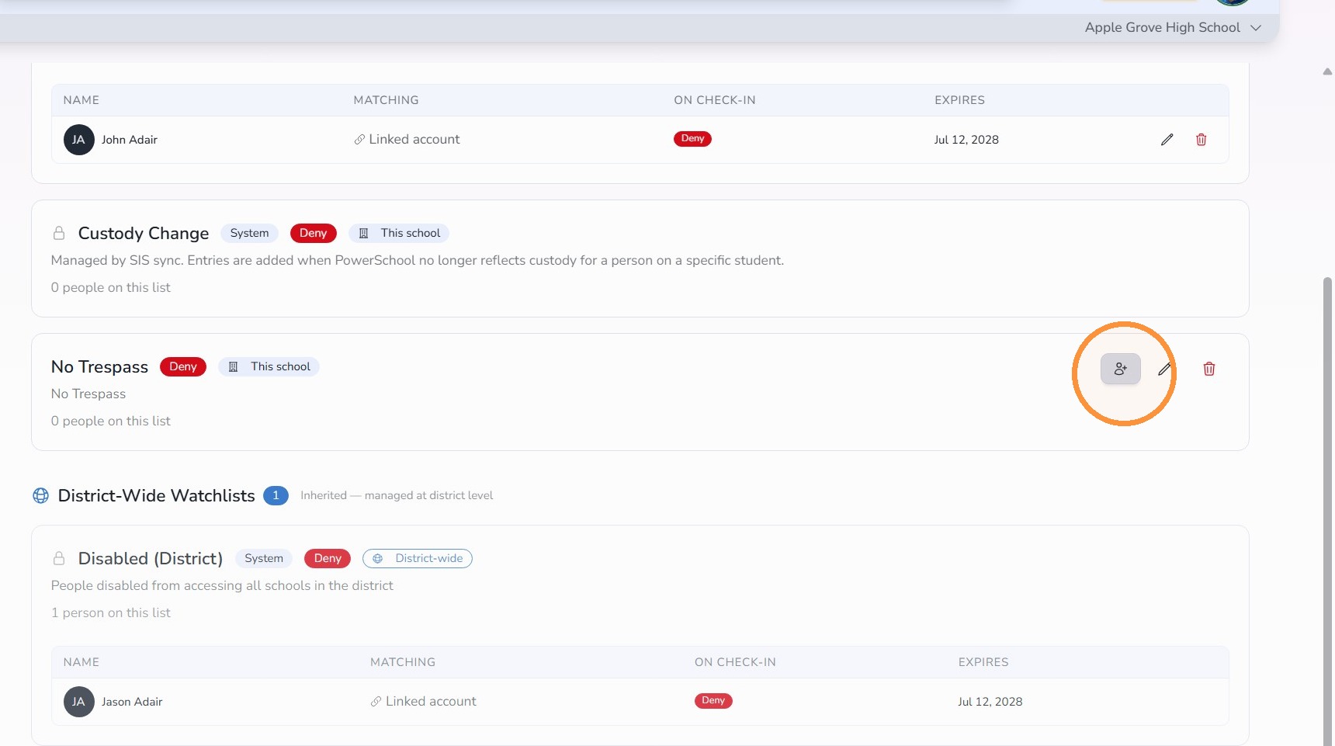Image resolution: width=1335 pixels, height=746 pixels.
Task: Click link icon beside John Adair's Linked account
Action: pyautogui.click(x=359, y=140)
